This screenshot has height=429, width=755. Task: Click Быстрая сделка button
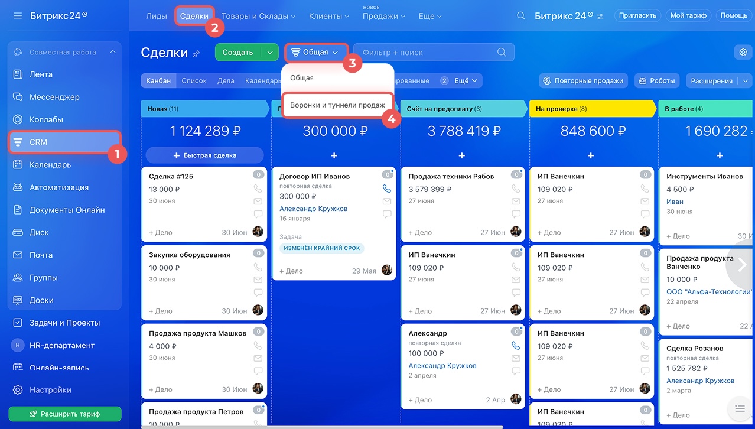(x=204, y=155)
